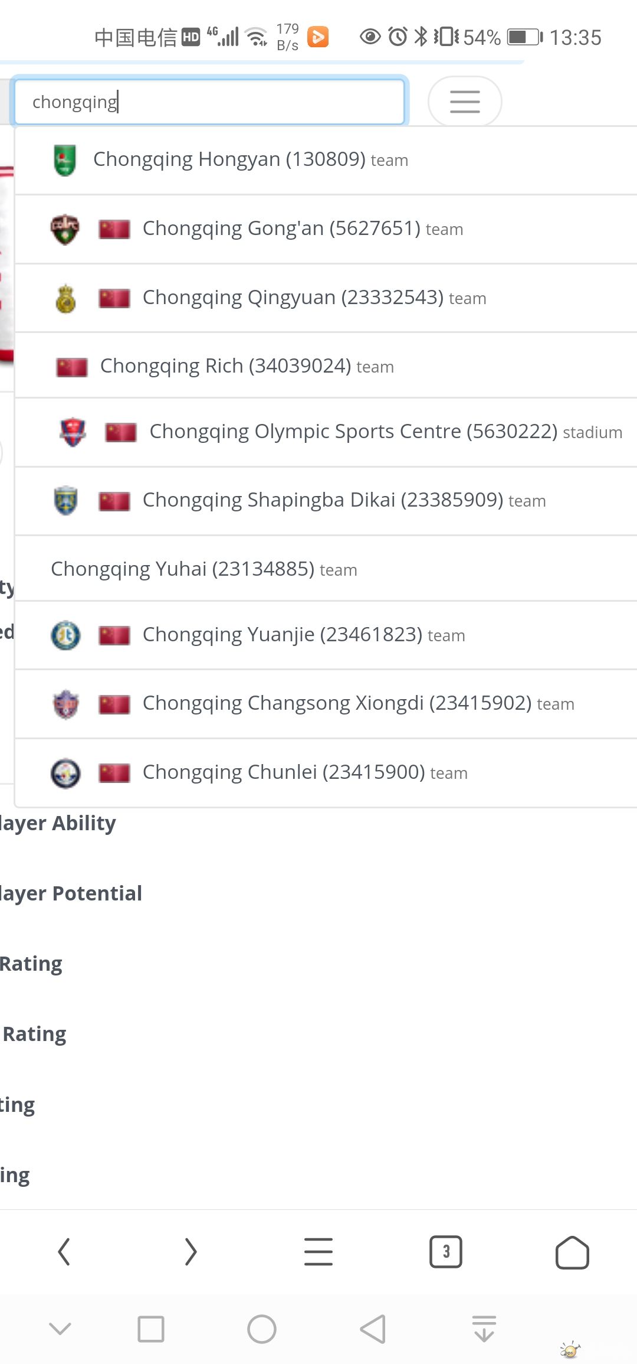Open the browser tabs switcher showing 3

(x=446, y=1252)
